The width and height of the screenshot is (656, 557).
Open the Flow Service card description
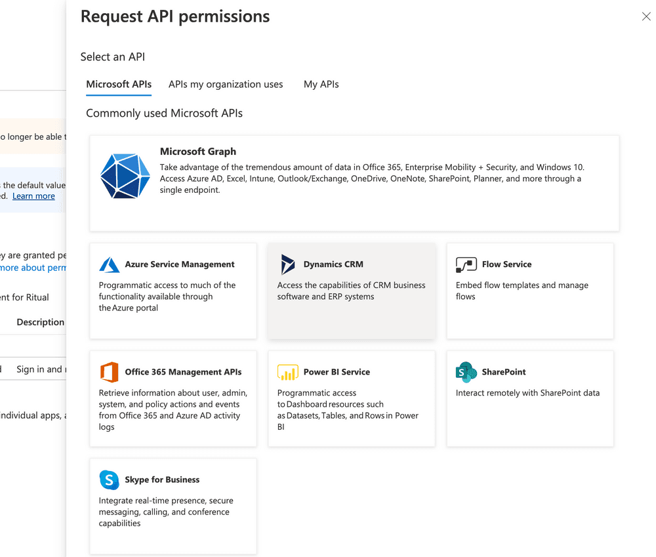click(522, 291)
